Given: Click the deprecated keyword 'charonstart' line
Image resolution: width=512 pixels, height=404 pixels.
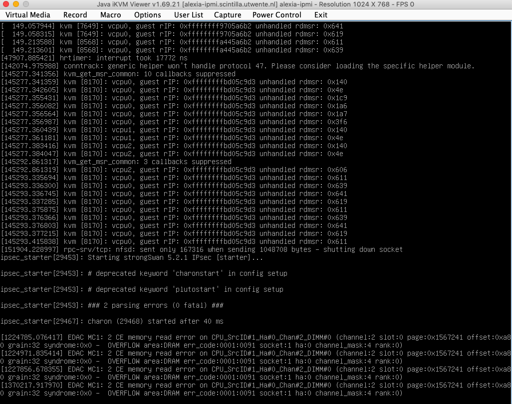Looking at the screenshot, I should pos(144,273).
